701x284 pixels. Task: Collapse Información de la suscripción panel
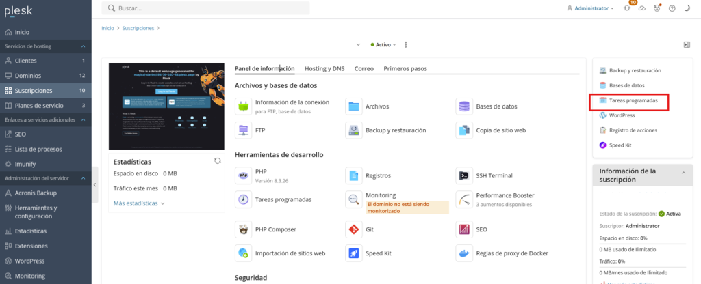pyautogui.click(x=682, y=175)
